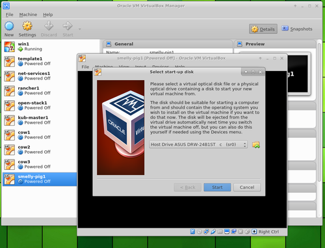Select the smelly-pig1 virtual machine entry

(x=40, y=179)
